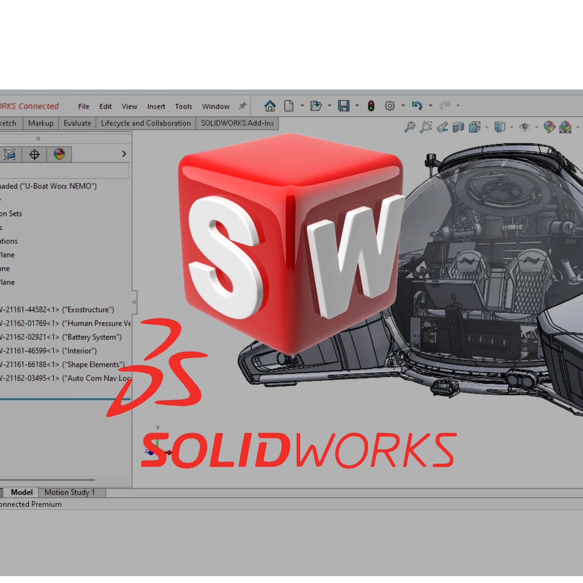Open SOLIDWORKS Add-Ins tab
The height and width of the screenshot is (583, 583).
coord(237,123)
